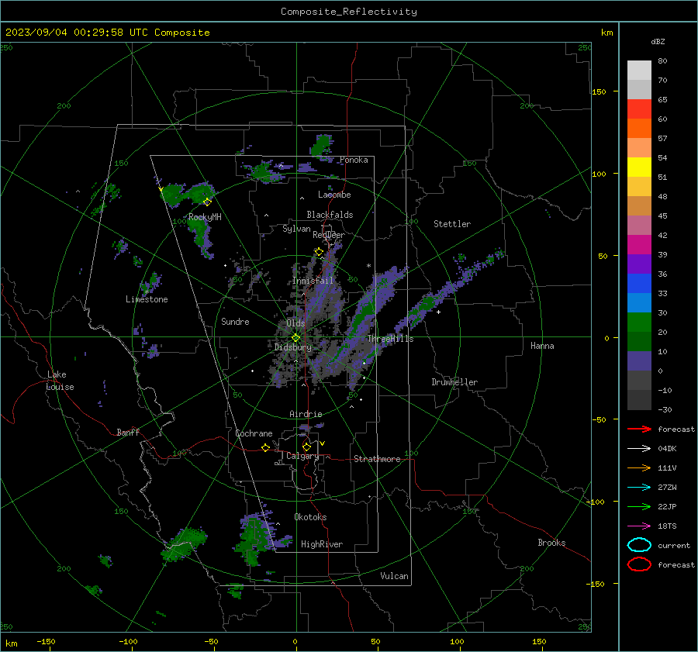Click the -30 dBZ scale value
Screen dimensions: 698x652
pyautogui.click(x=665, y=410)
